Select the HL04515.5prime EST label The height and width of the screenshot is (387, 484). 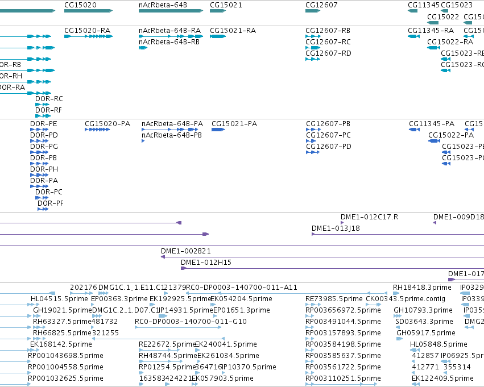coord(59,299)
